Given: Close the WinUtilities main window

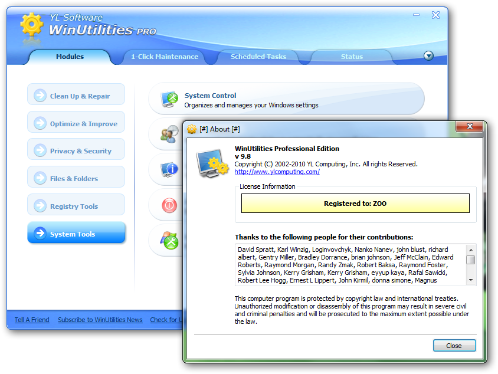Looking at the screenshot, I should click(x=435, y=15).
